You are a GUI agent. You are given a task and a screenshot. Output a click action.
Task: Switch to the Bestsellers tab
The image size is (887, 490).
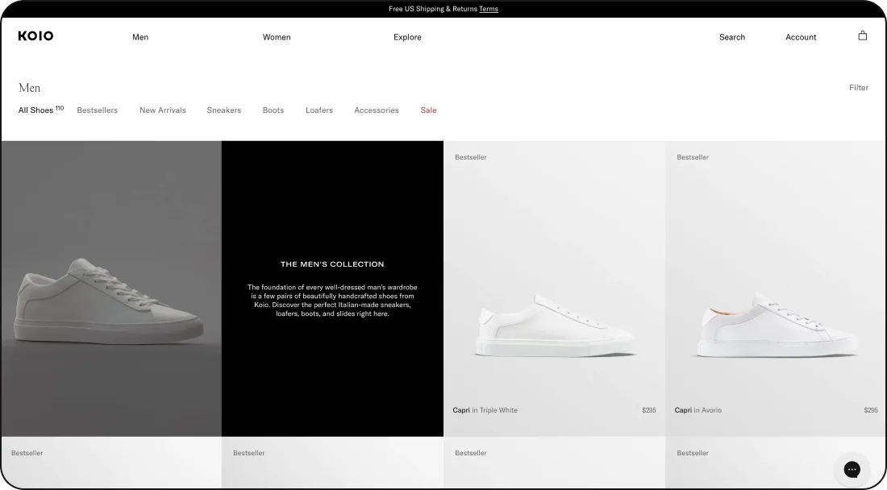click(x=98, y=110)
